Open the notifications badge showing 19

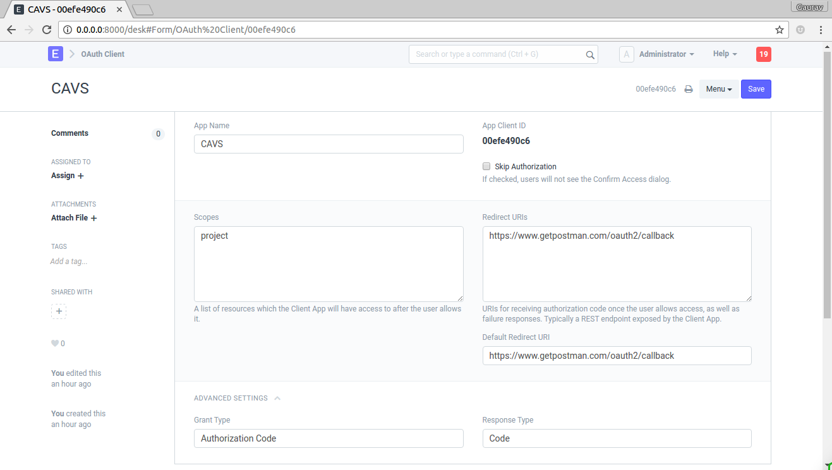(x=764, y=54)
